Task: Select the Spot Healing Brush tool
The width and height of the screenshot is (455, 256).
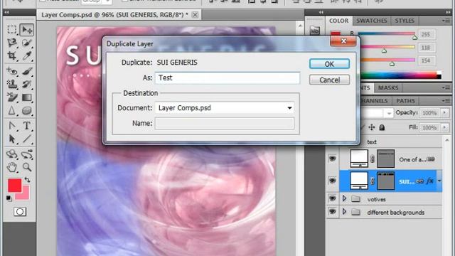Action: (12, 71)
